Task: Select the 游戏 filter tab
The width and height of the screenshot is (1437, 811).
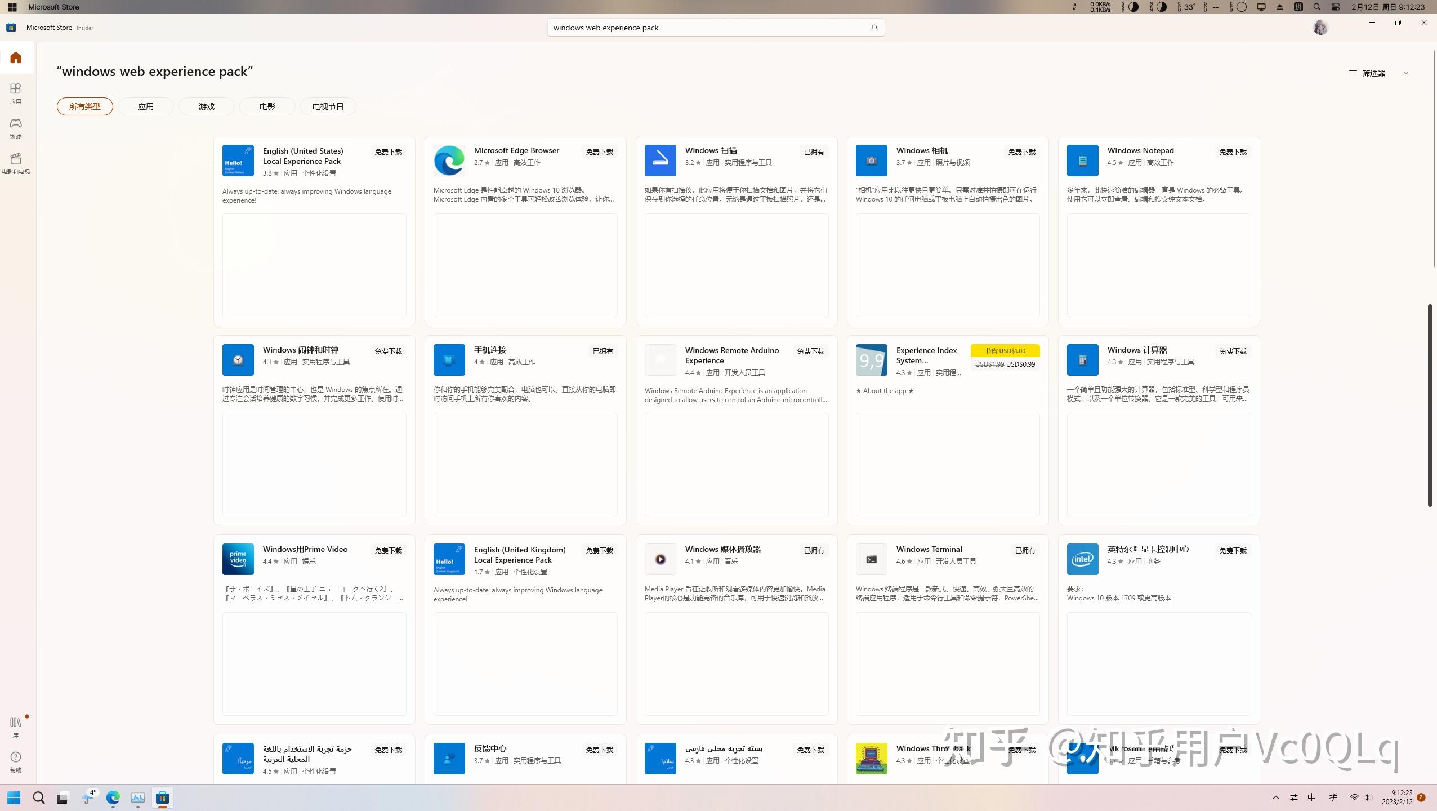Action: pos(207,106)
